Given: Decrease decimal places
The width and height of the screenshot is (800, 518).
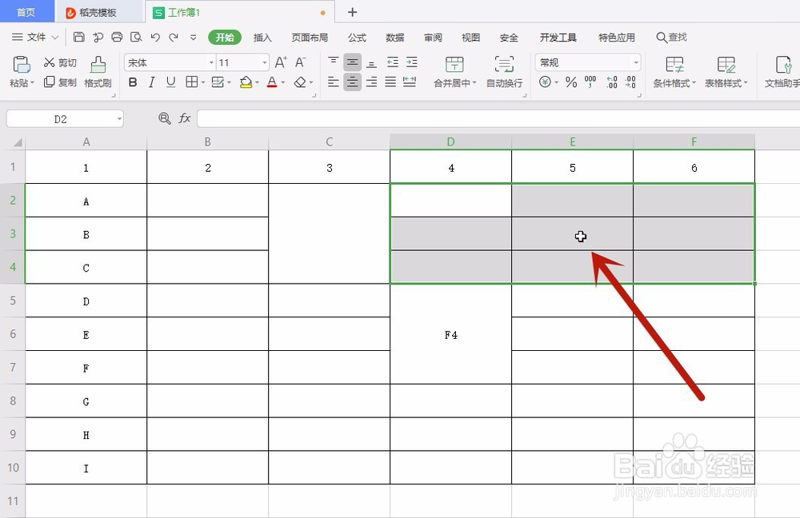Looking at the screenshot, I should pos(630,82).
